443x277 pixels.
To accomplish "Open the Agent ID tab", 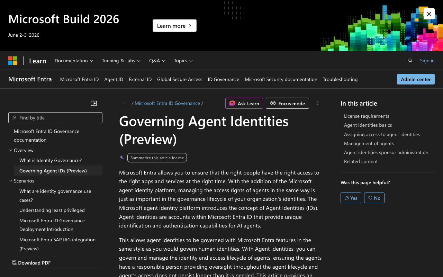I will (114, 79).
